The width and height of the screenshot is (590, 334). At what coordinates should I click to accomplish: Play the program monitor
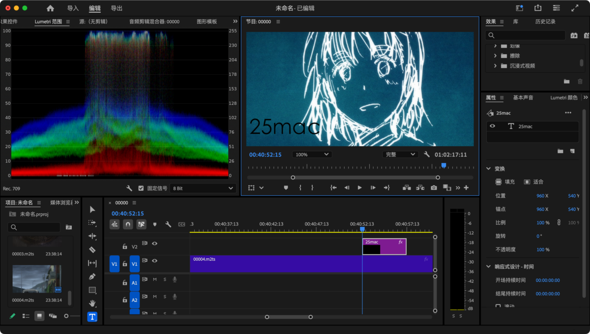point(360,187)
